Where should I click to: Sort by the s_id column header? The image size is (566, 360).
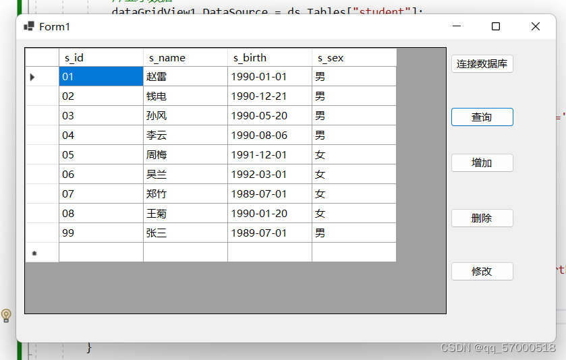pos(101,58)
